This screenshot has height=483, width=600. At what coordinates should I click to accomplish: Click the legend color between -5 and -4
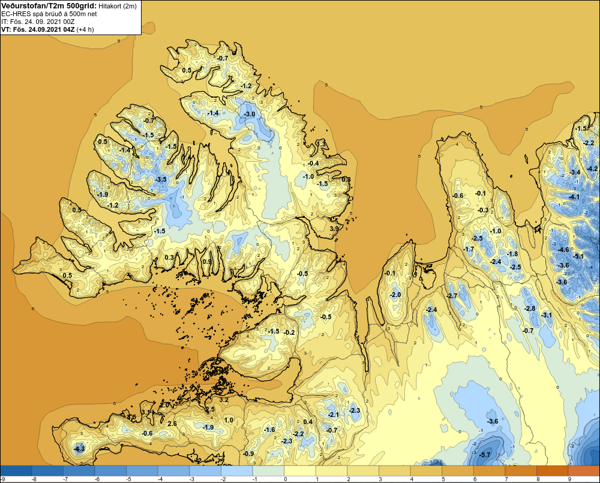click(142, 470)
